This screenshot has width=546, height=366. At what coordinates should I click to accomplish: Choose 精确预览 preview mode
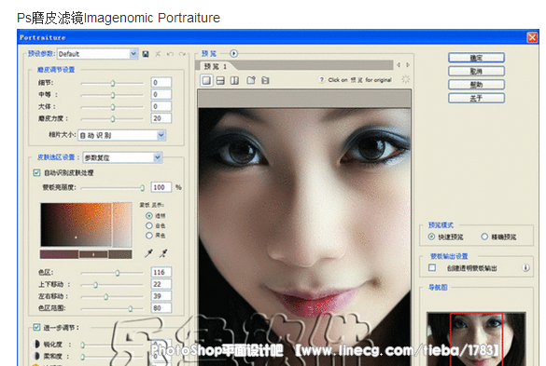(x=484, y=237)
